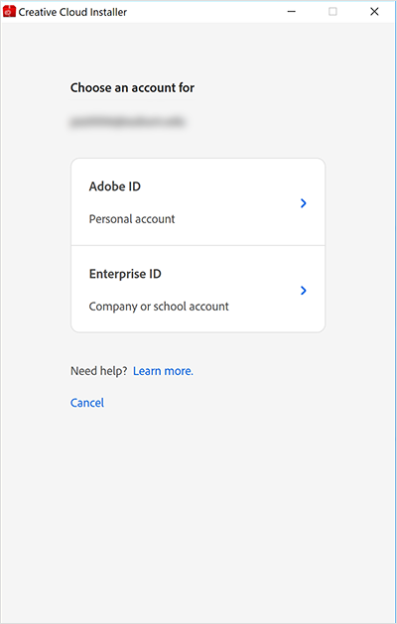Screen dimensions: 397x624
Task: Open the Learn more help link
Action: pyautogui.click(x=163, y=371)
